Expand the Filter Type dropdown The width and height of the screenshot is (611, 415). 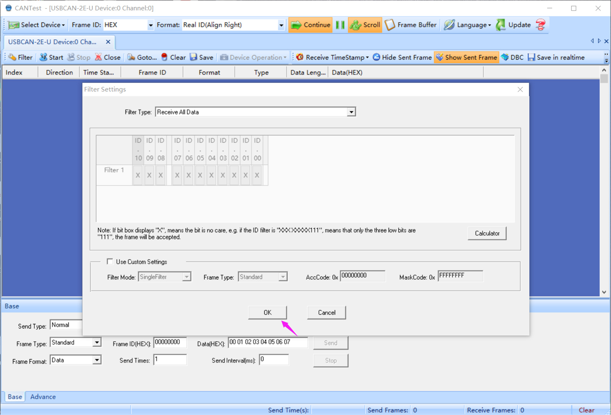(x=351, y=112)
